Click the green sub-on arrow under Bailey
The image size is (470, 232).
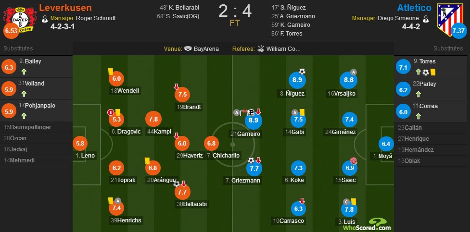pos(24,72)
